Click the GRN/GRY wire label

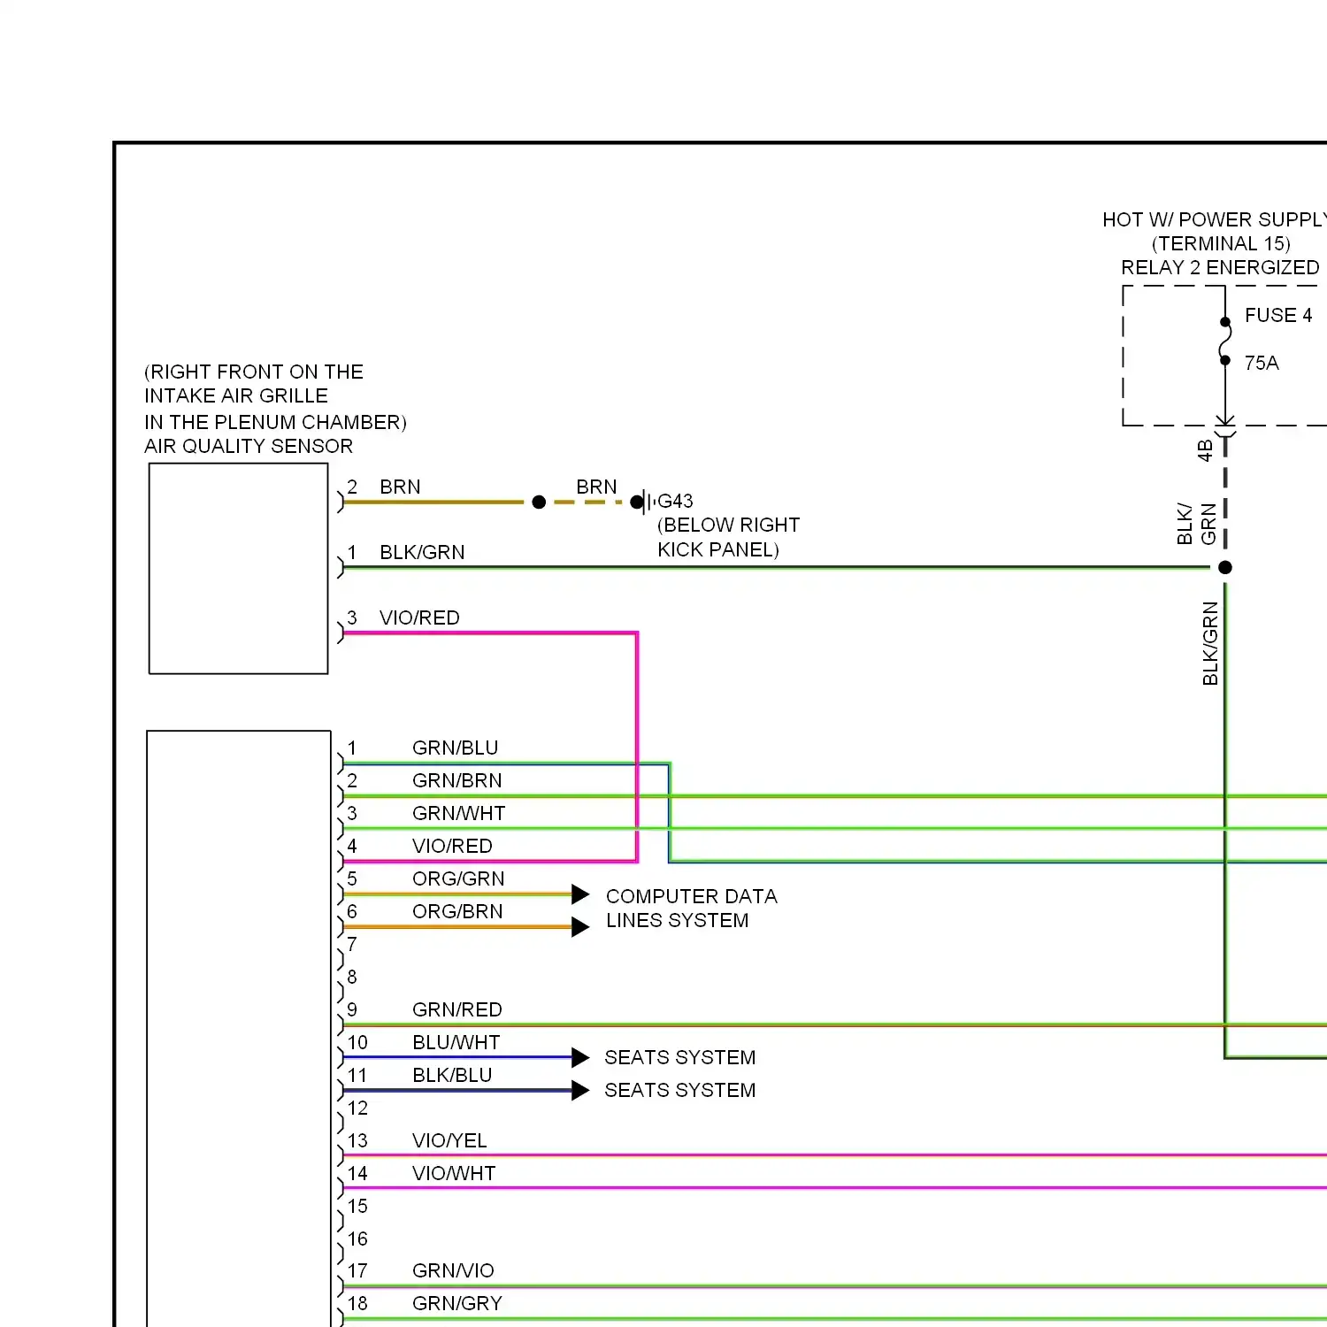(457, 1303)
